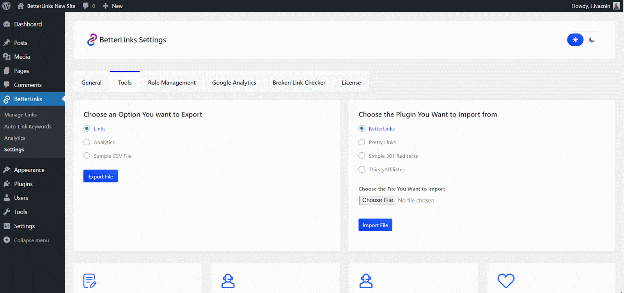Click the Comments sidebar icon
Viewport: 624px width, 293px height.
coord(7,85)
